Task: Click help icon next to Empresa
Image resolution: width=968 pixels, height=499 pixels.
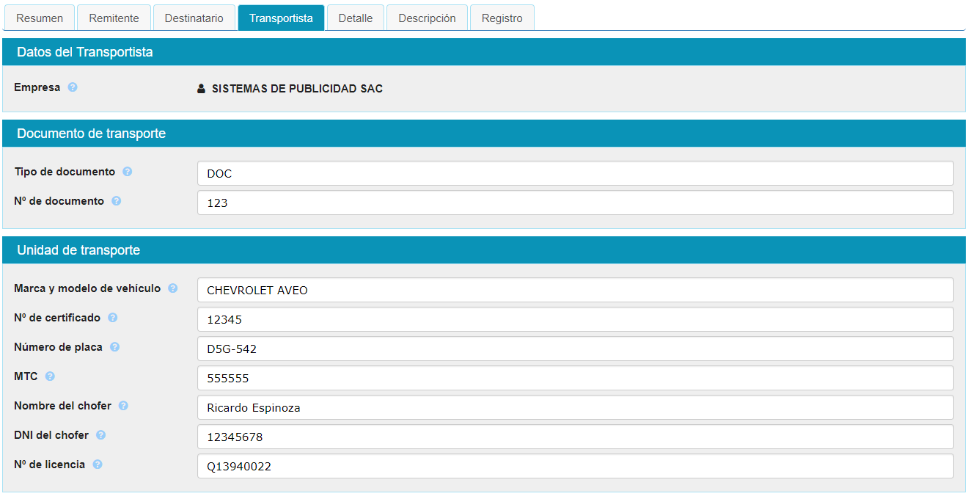Action: pyautogui.click(x=73, y=87)
